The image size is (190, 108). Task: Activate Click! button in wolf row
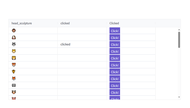pyautogui.click(x=115, y=44)
